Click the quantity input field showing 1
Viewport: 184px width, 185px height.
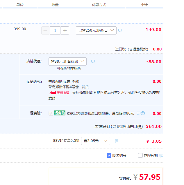pos(55,30)
